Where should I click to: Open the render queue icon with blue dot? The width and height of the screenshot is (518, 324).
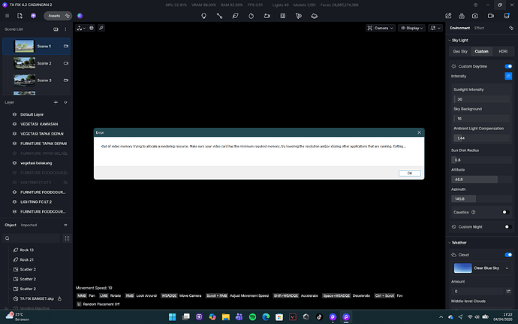click(507, 16)
